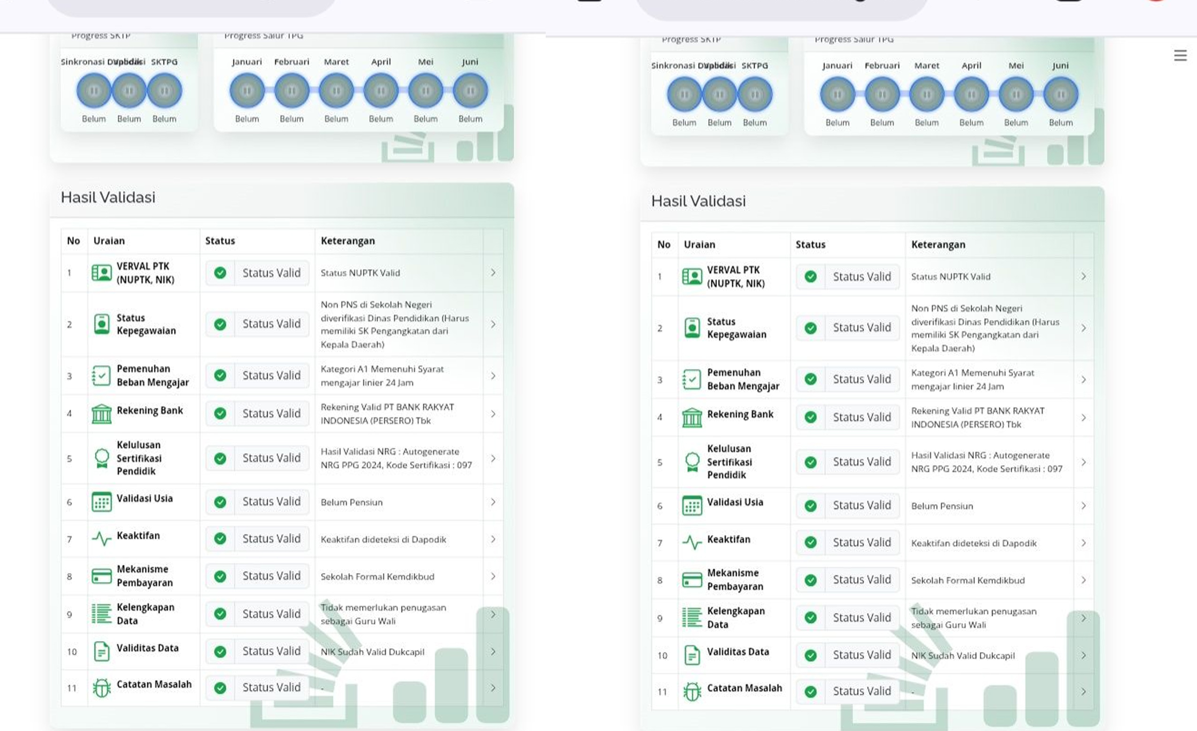Viewport: 1197px width, 731px height.
Task: Expand Validasi Usia row chevron, left screenshot
Action: point(493,502)
